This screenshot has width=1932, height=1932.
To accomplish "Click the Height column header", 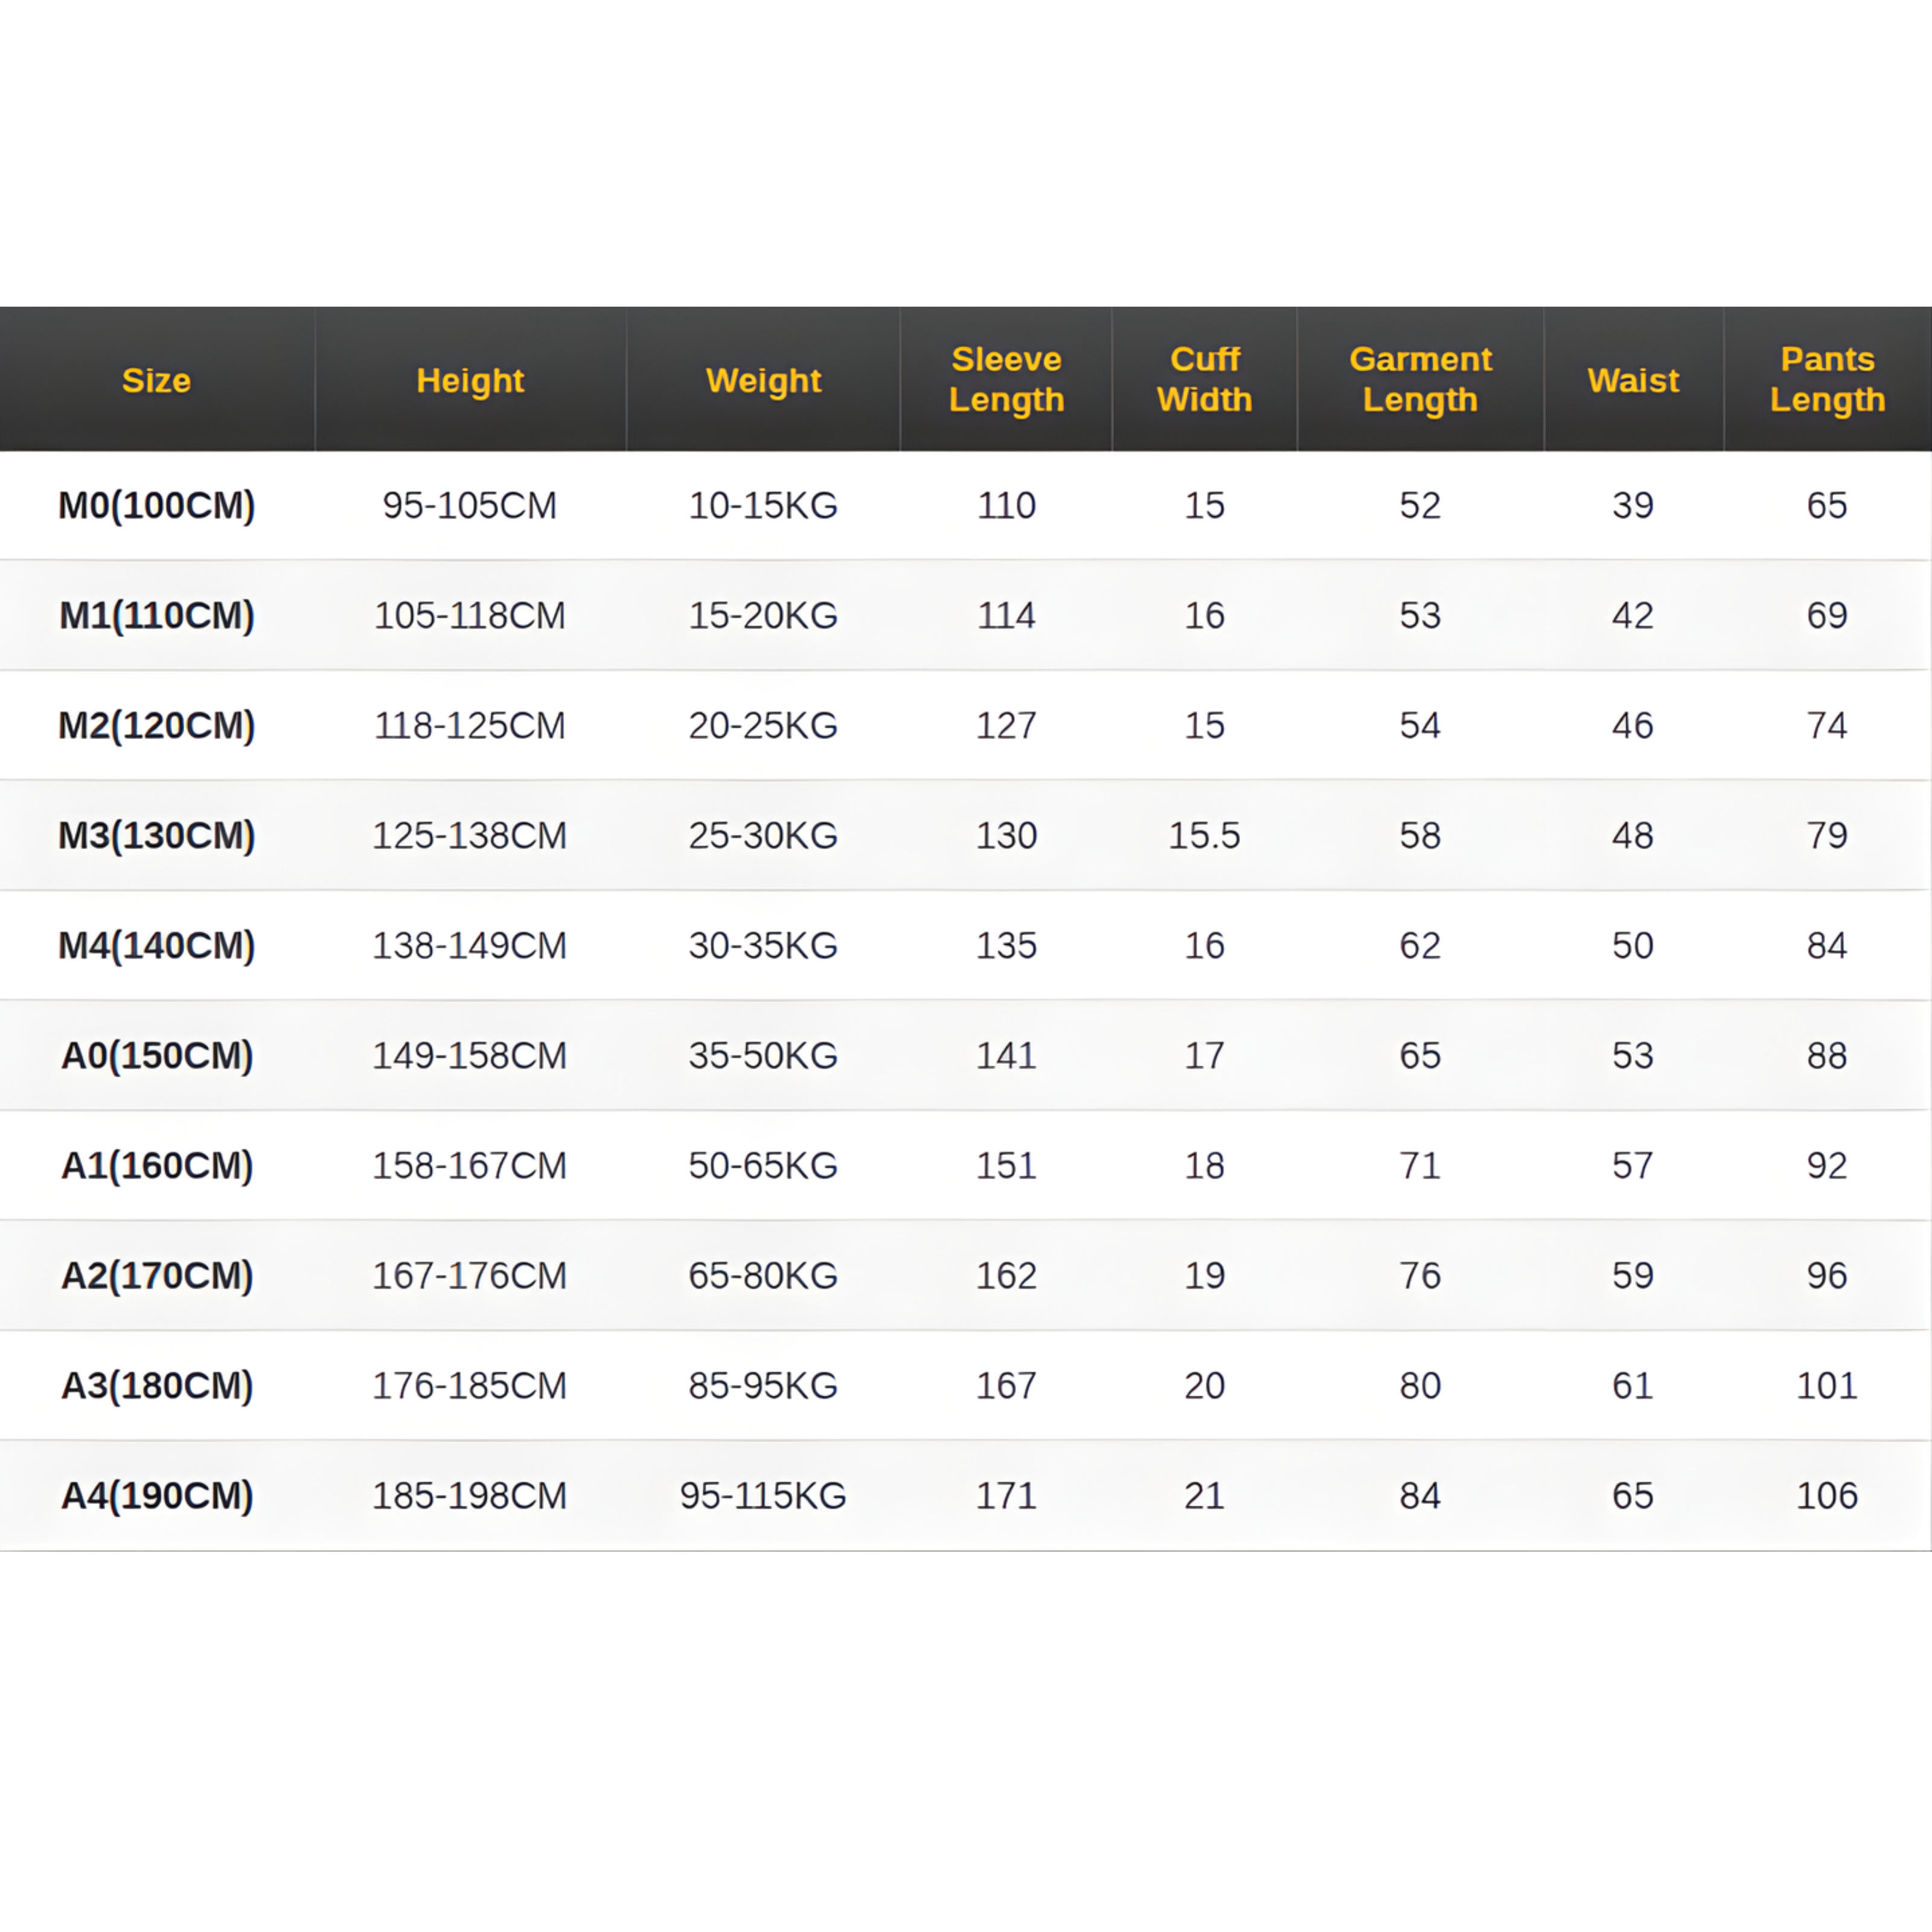I will click(x=470, y=380).
